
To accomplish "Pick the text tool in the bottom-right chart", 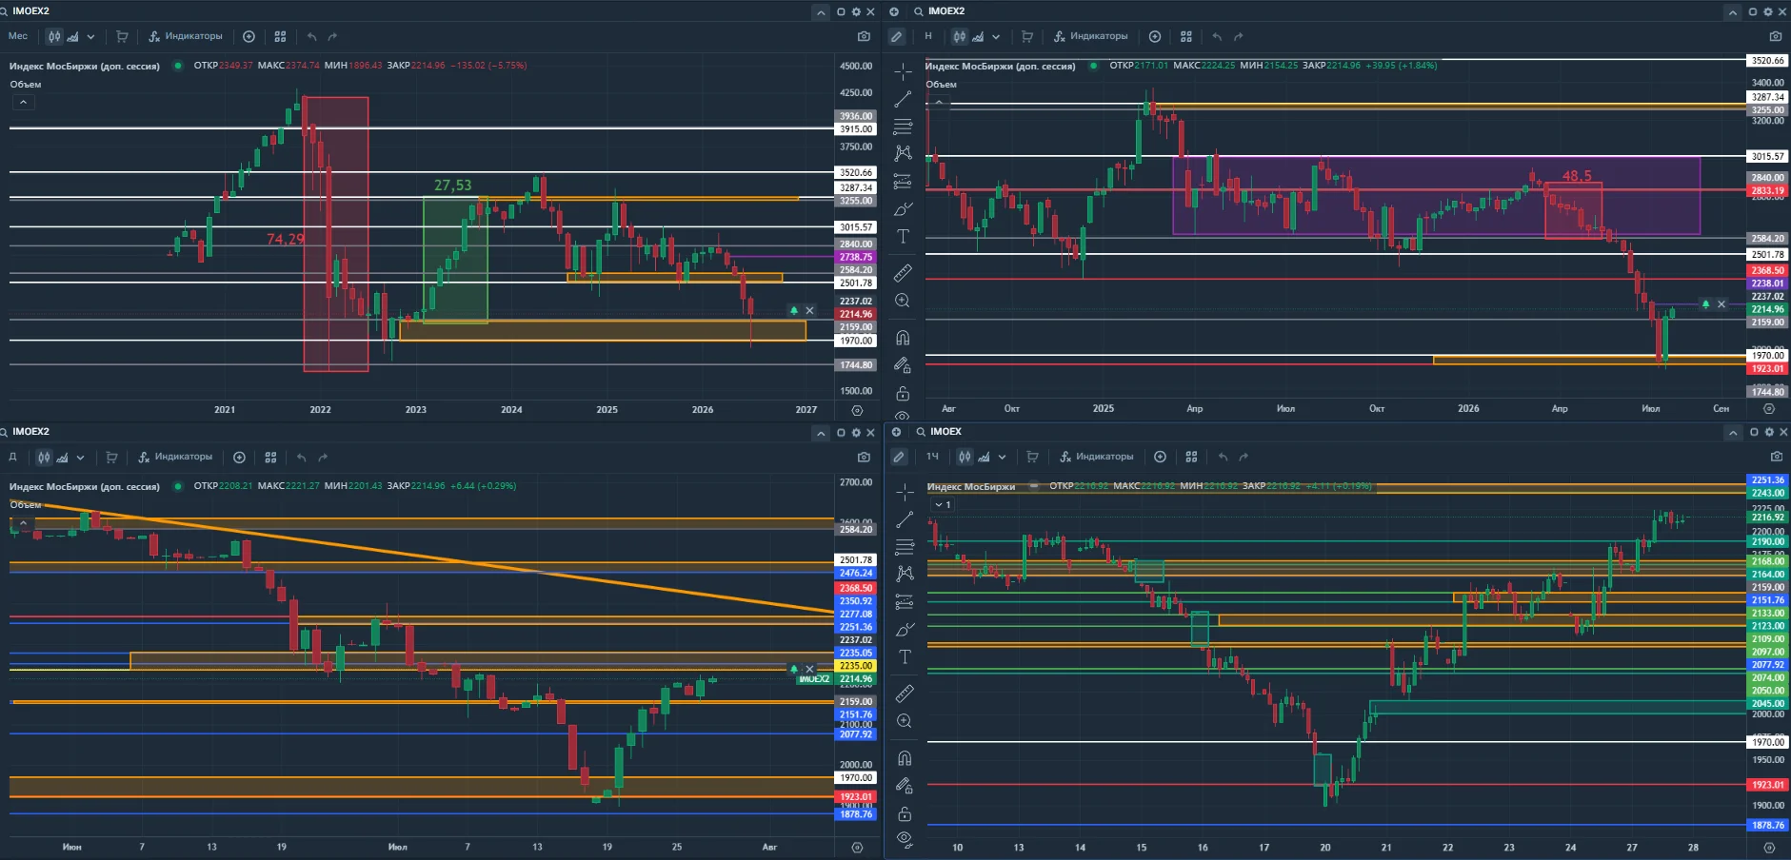I will [x=905, y=657].
